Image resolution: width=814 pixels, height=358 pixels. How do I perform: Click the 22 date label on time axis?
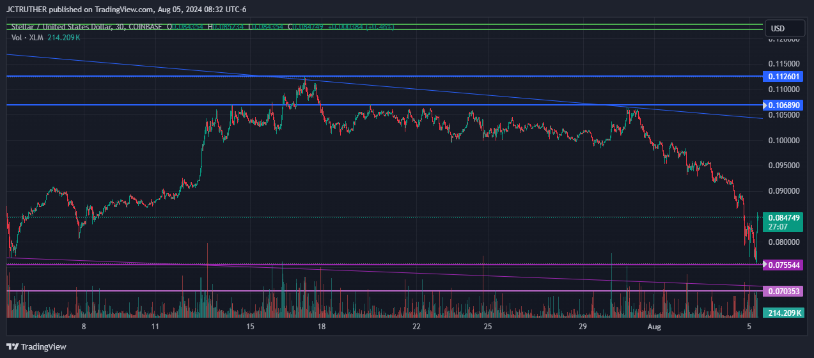click(x=416, y=327)
